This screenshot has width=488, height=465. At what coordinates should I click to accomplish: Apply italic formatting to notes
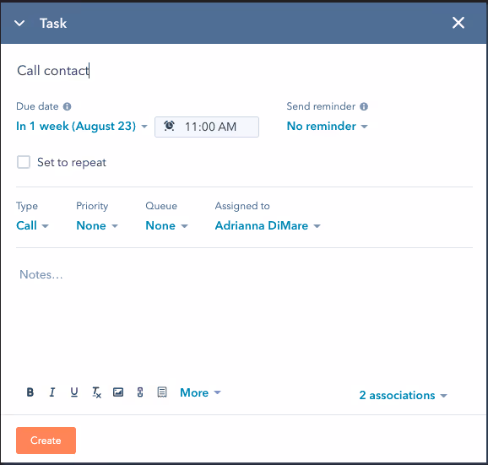[x=52, y=392]
